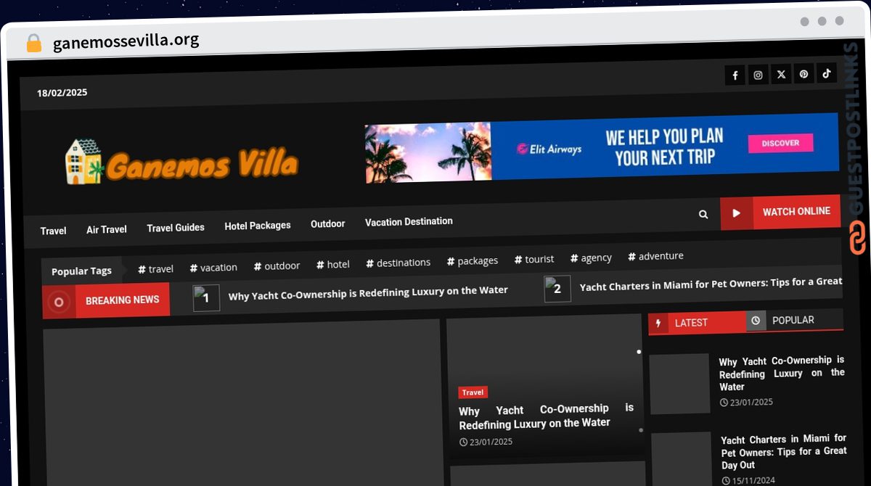This screenshot has width=871, height=486.
Task: Click sidebar thumbnail for Yacht Co-Ownership post
Action: tap(679, 384)
